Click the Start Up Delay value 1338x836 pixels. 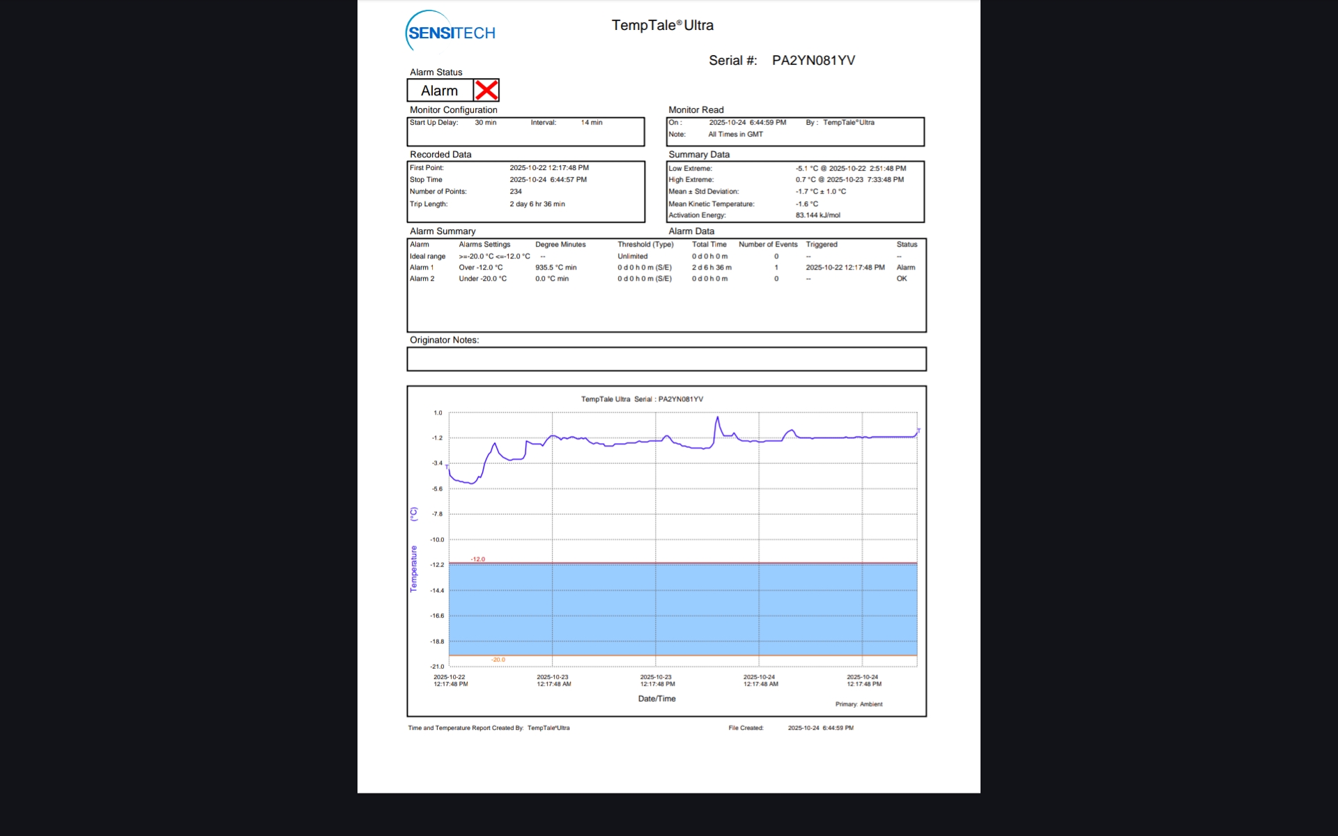point(485,123)
